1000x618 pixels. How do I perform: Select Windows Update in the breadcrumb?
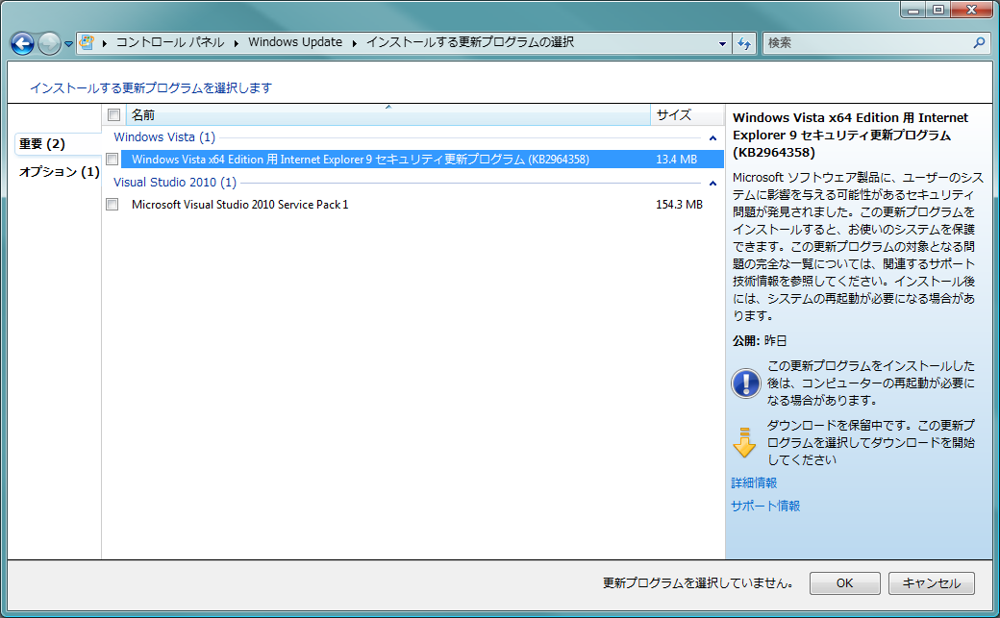(294, 42)
